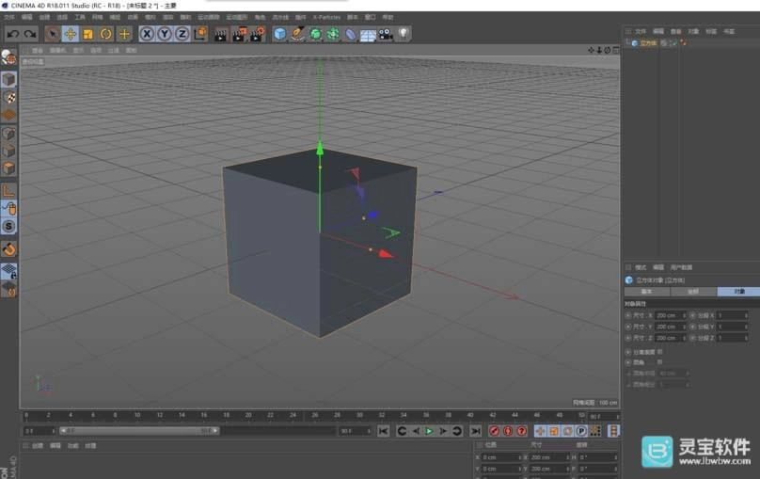
Task: Select the cube object in Object Manager
Action: click(648, 43)
